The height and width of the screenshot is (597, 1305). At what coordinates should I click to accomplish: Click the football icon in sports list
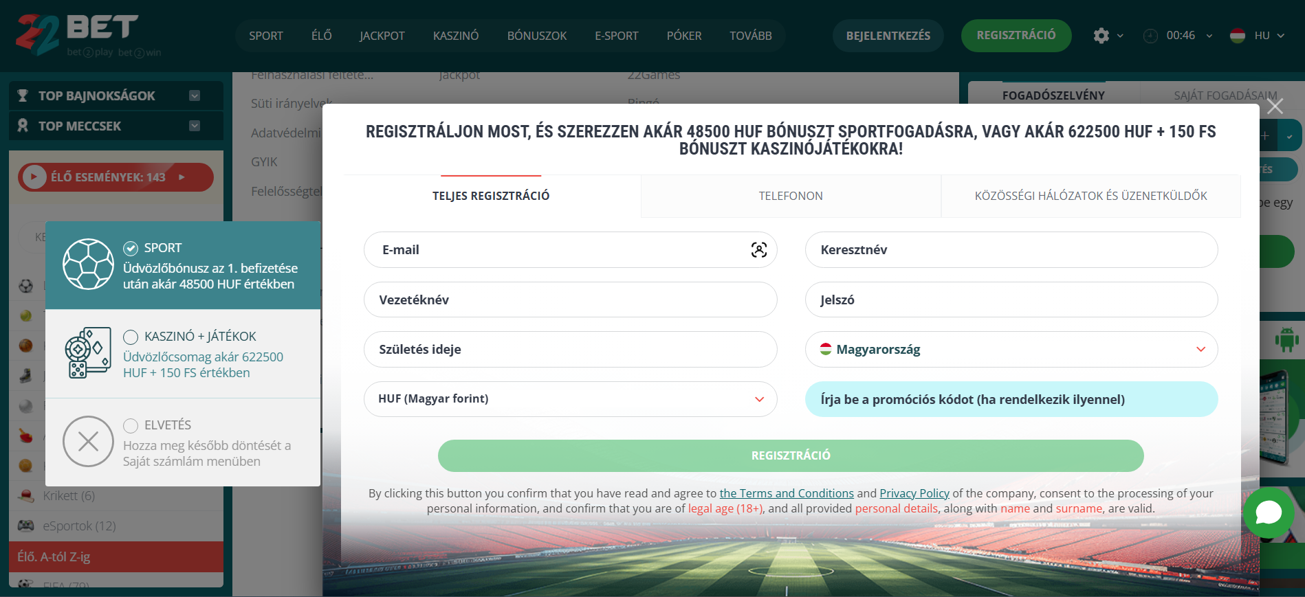click(x=26, y=286)
